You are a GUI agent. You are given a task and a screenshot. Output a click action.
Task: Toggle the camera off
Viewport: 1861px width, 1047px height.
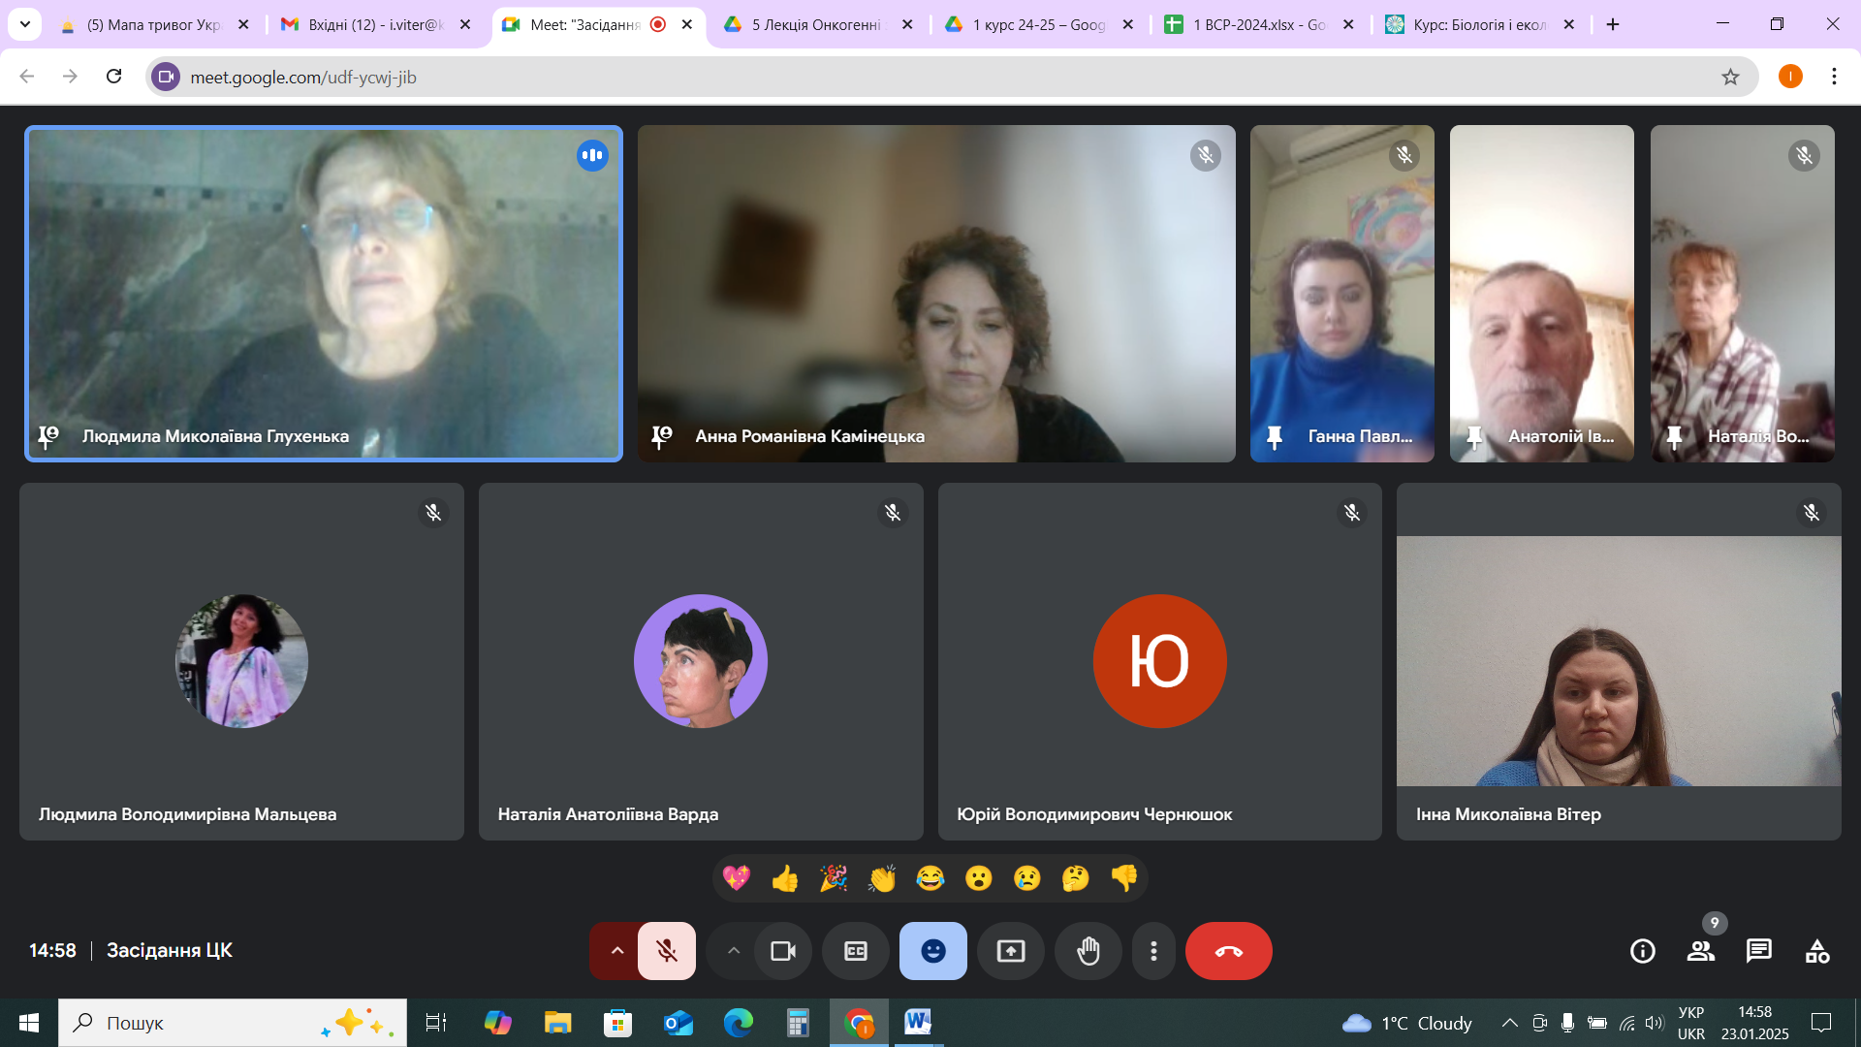tap(782, 951)
